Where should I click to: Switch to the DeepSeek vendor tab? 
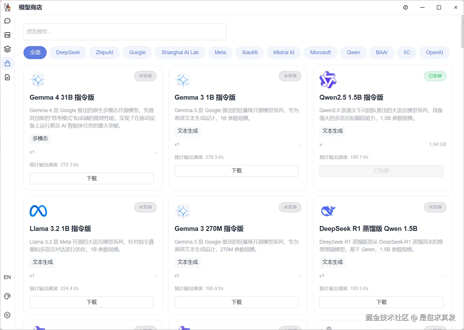[68, 52]
